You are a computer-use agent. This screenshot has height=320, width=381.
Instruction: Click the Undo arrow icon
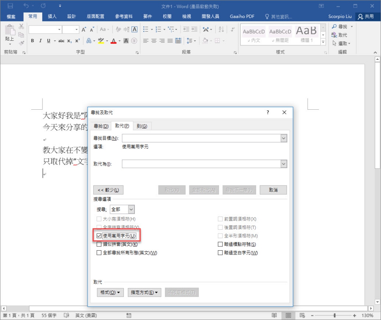[26, 6]
